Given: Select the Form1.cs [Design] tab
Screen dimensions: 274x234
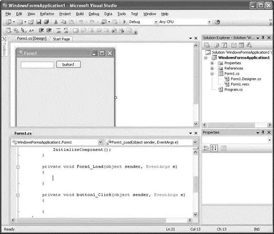Looking at the screenshot, I should pos(32,39).
